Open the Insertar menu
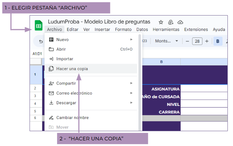The height and width of the screenshot is (146, 233). 102,29
